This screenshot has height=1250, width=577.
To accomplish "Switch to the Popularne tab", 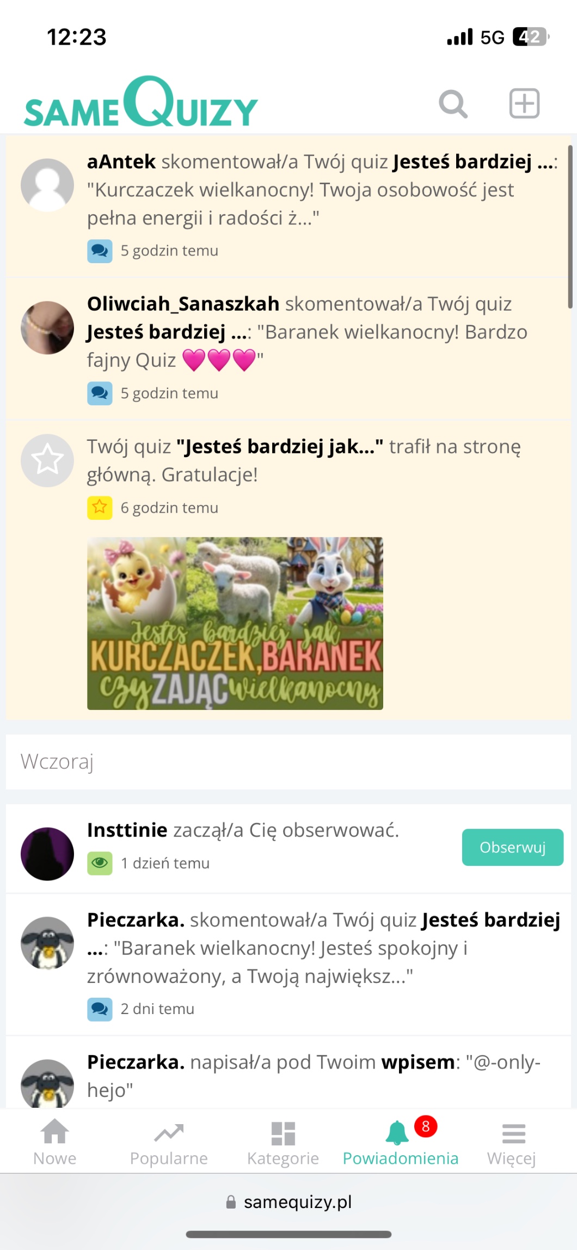I will pos(169,1143).
